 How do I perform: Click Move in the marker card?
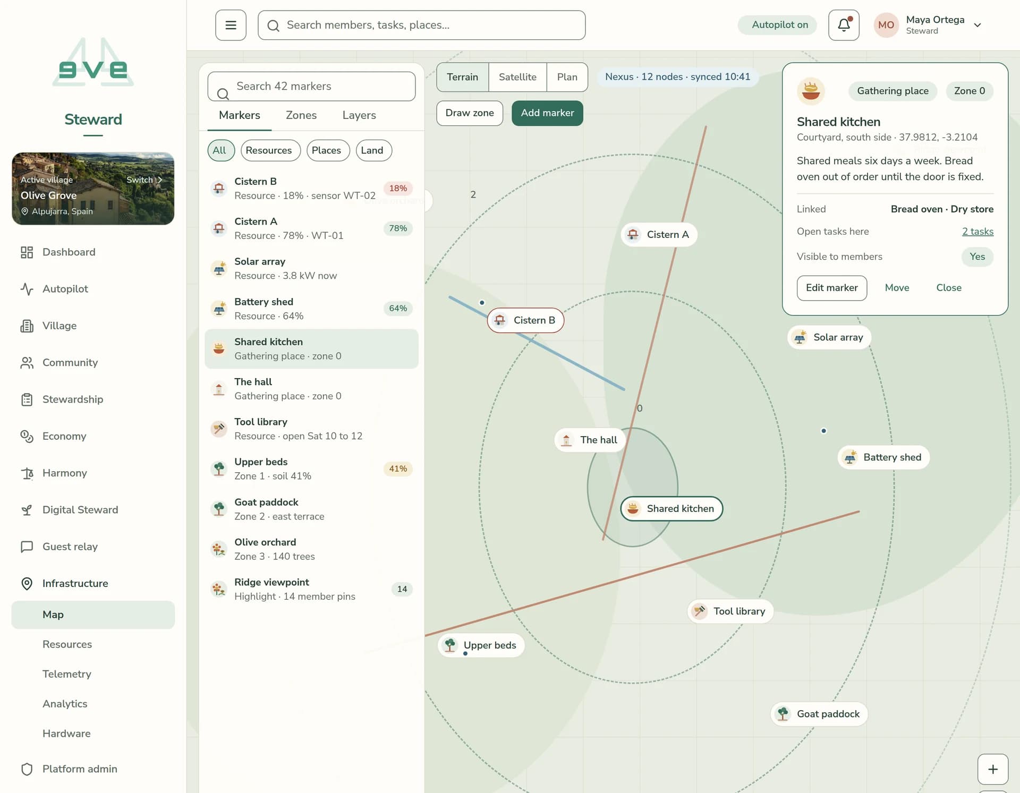[x=897, y=288]
